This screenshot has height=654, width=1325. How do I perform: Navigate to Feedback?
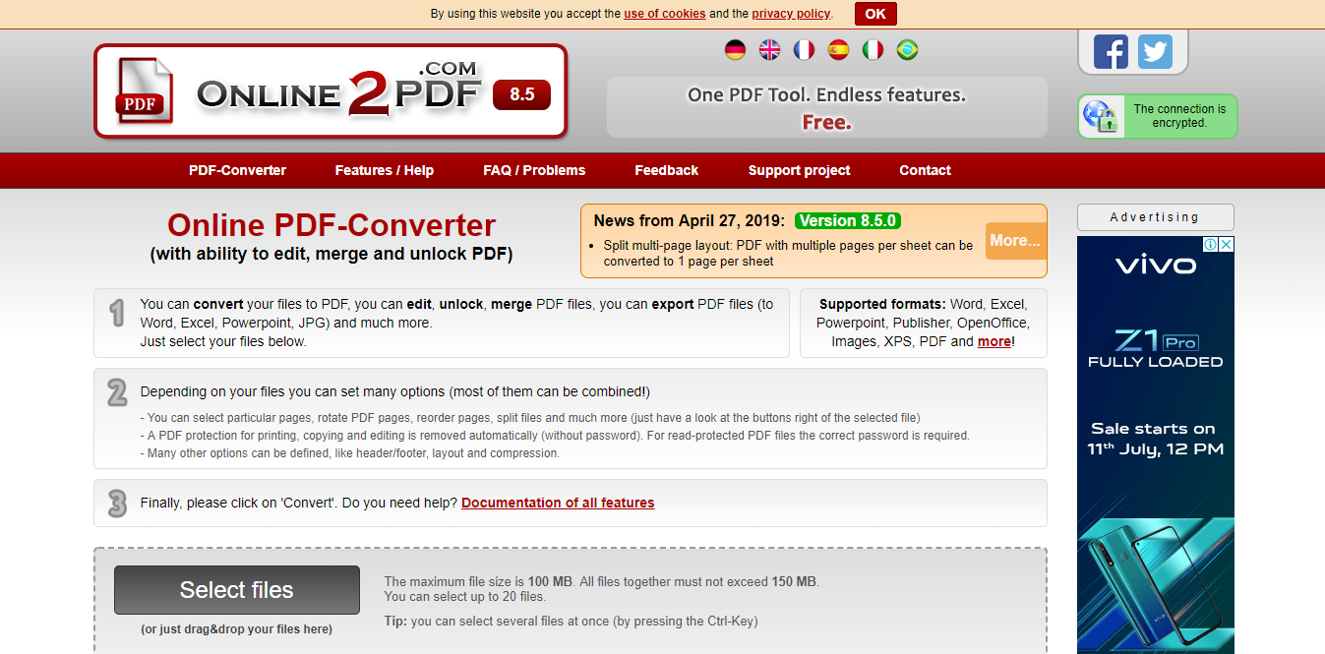tap(666, 170)
